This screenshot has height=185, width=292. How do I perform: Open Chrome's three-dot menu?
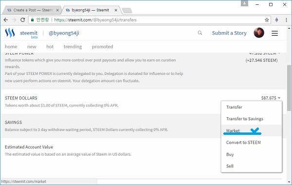[x=286, y=20]
